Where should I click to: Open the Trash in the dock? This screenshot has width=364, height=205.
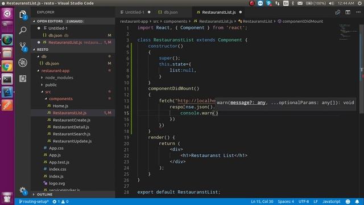coord(7,198)
